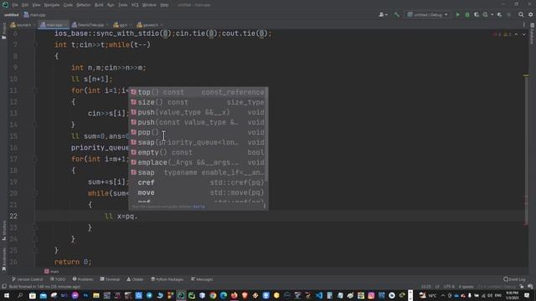Open the Event Log

[x=514, y=279]
